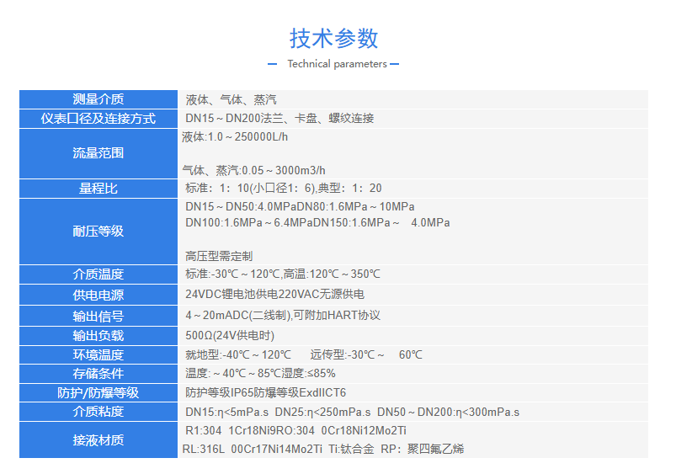Click the 技术参数 page title
Screen dimensions: 676x474
pyautogui.click(x=333, y=39)
